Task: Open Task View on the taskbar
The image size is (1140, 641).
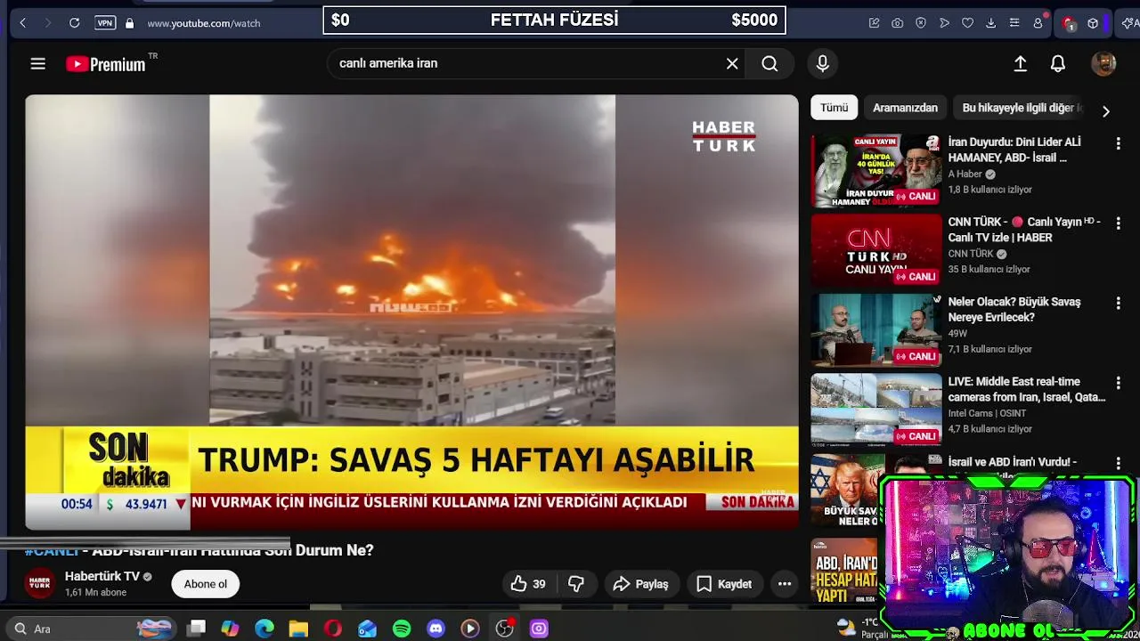Action: pos(197,629)
